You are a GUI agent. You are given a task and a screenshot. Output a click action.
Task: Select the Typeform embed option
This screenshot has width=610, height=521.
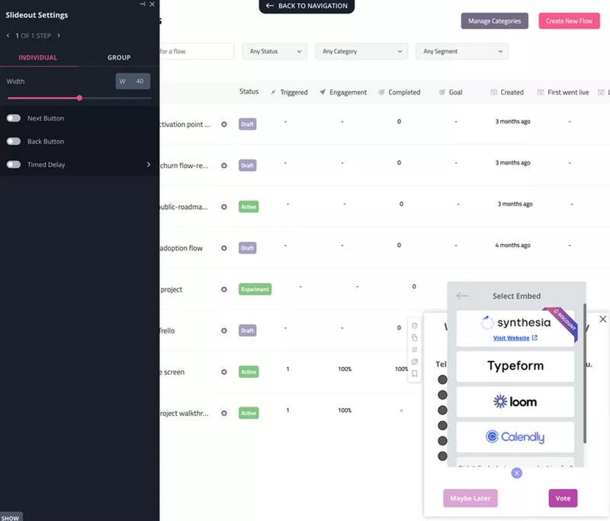point(515,367)
